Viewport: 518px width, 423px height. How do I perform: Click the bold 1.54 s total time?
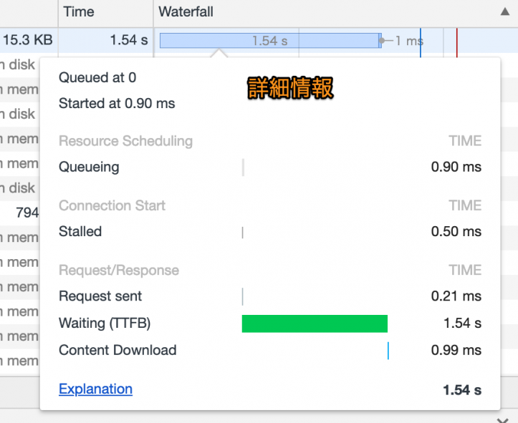tap(462, 390)
